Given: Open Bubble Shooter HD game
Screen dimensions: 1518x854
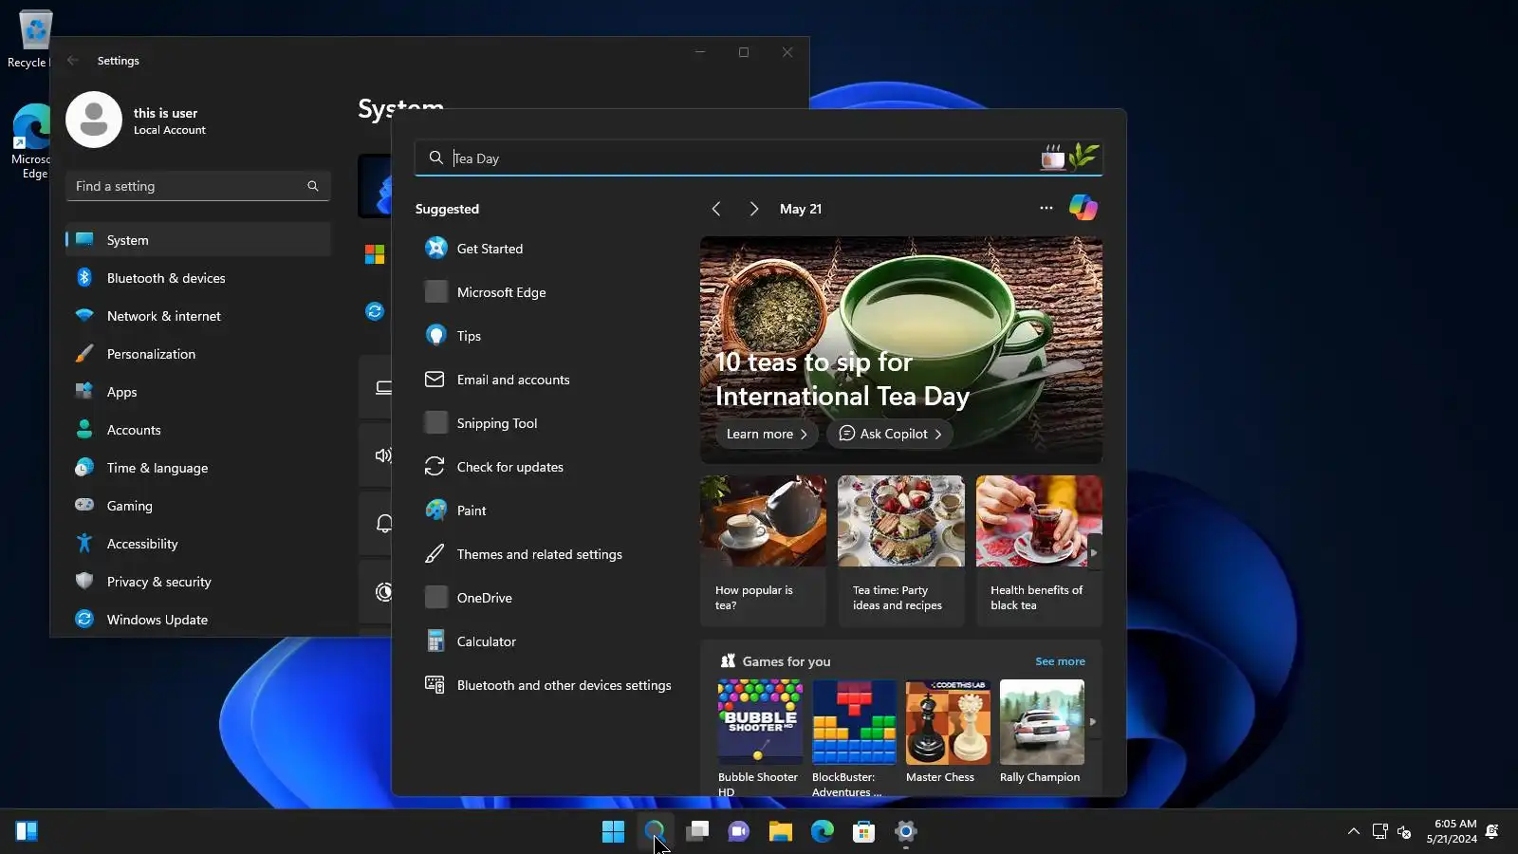Looking at the screenshot, I should 760,738.
